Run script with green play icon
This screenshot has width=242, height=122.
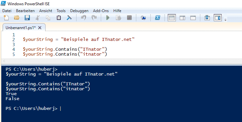(108, 18)
